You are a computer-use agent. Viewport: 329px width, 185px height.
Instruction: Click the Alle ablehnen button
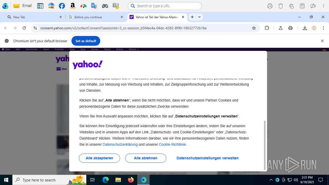146,158
